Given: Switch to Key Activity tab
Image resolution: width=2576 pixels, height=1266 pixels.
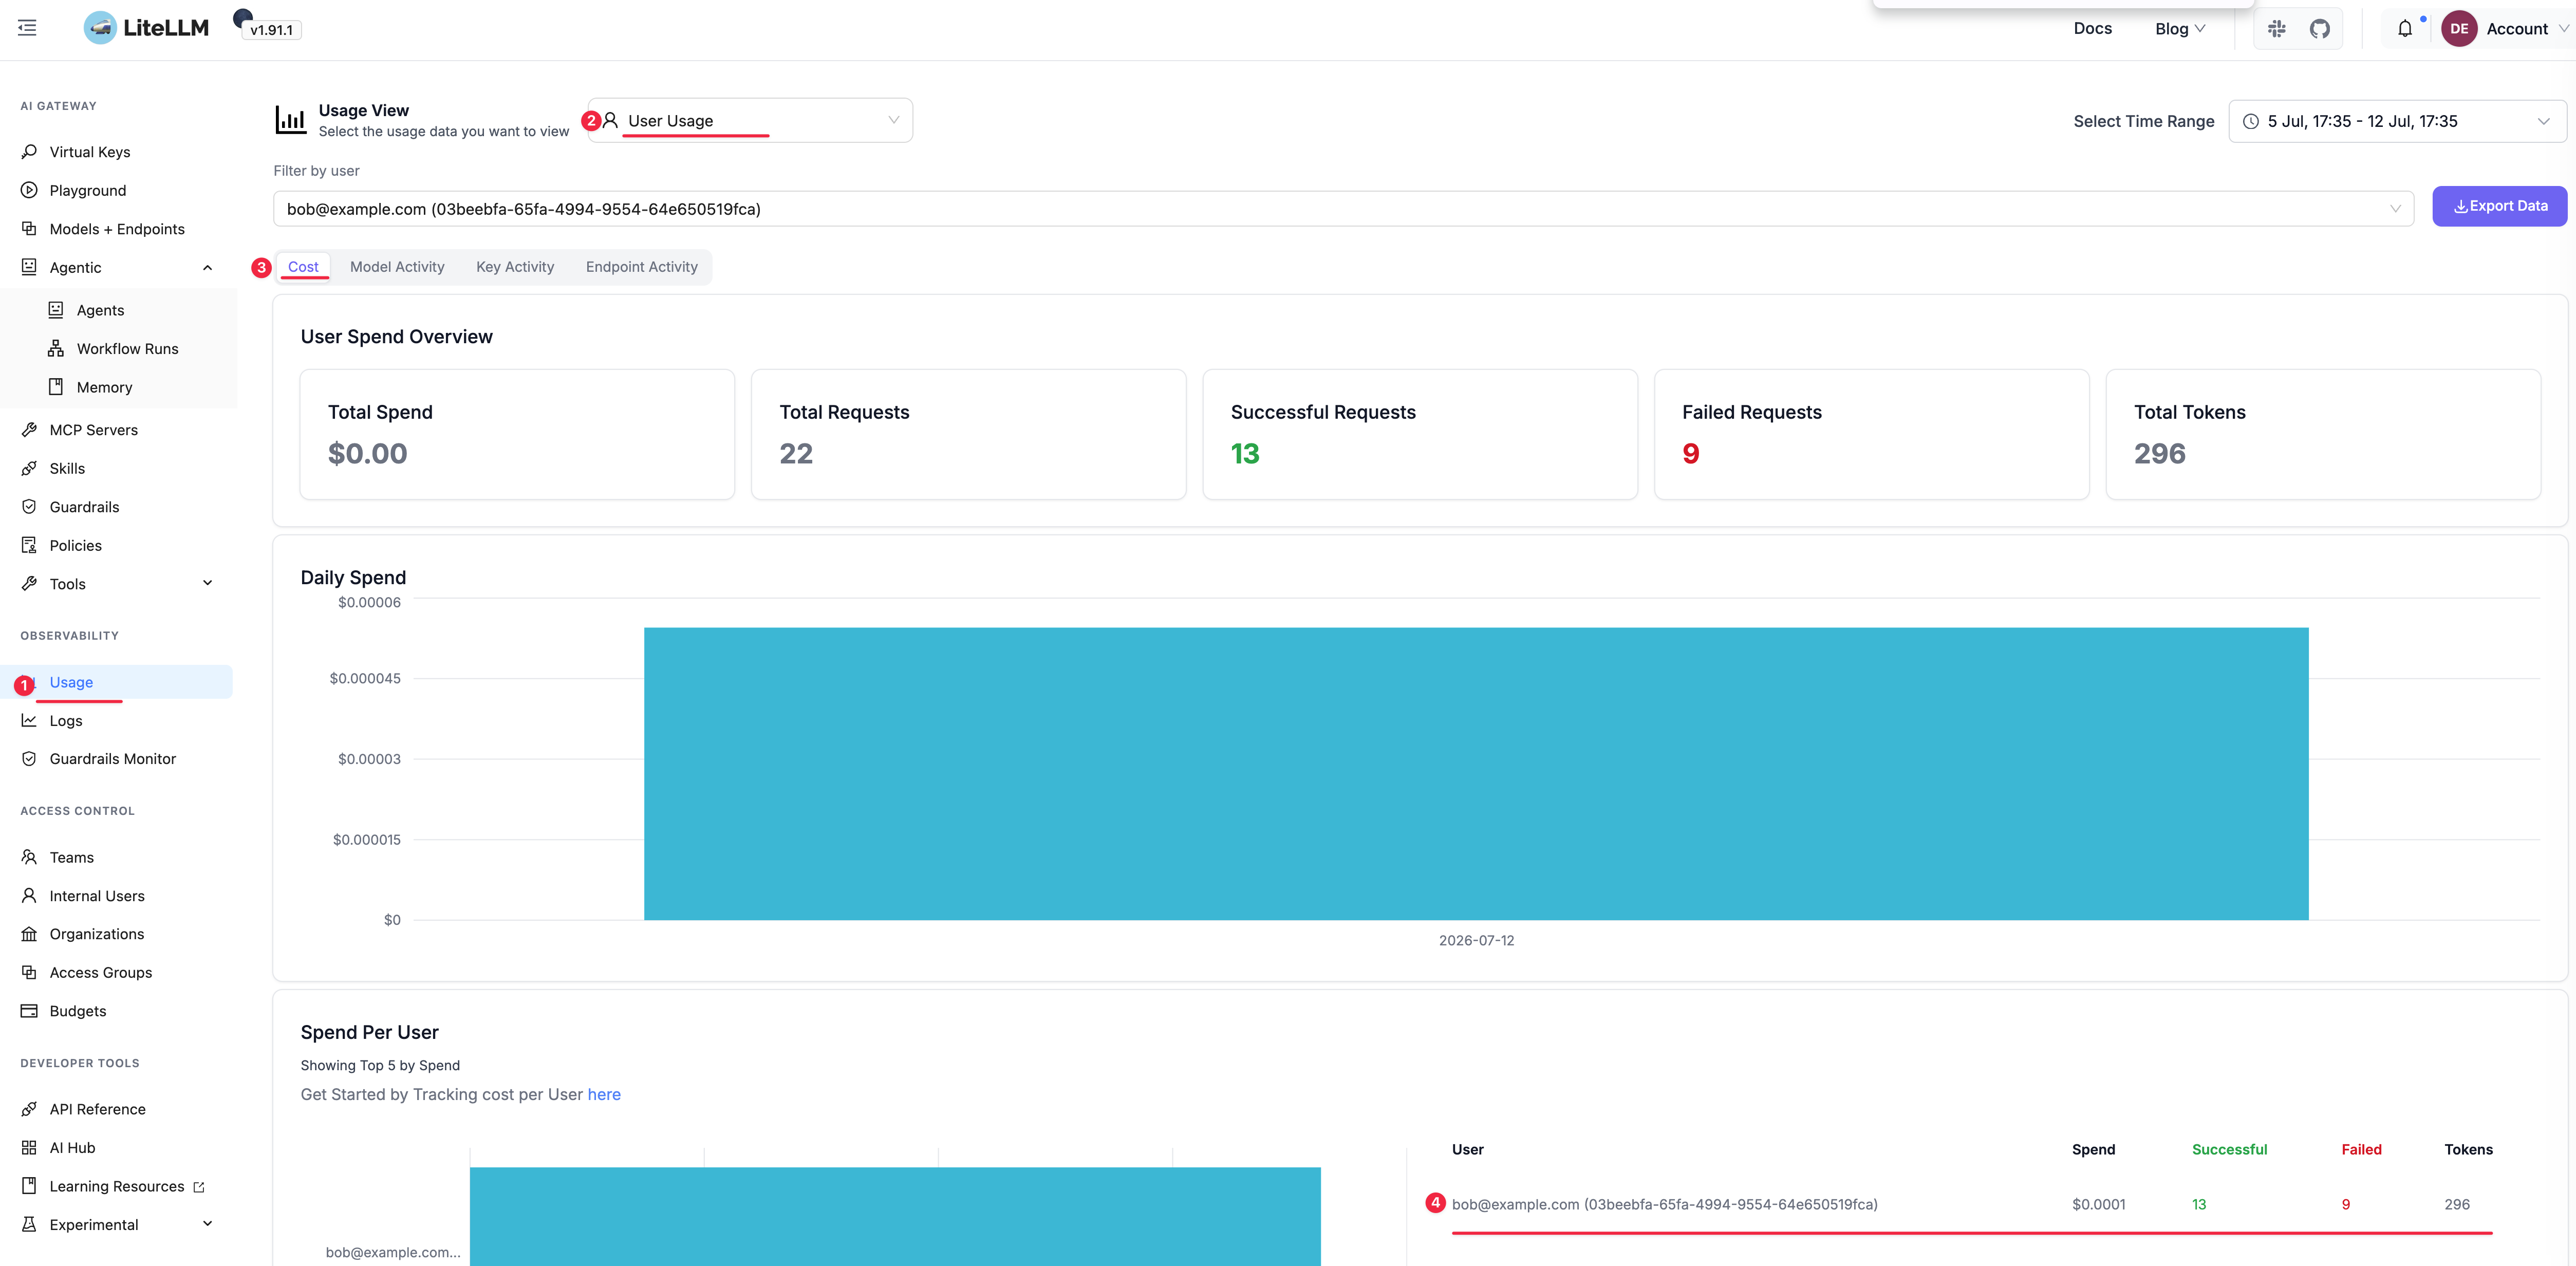Looking at the screenshot, I should pos(515,267).
